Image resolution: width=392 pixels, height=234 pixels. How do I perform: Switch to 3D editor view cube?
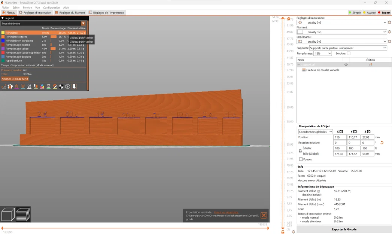8,214
